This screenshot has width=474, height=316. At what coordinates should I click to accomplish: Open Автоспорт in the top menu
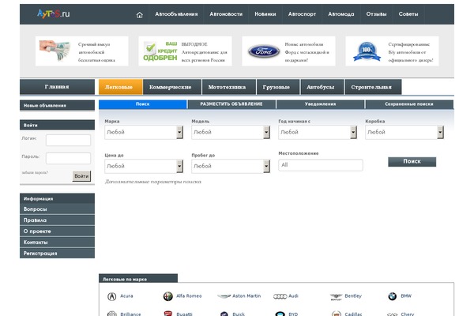click(x=302, y=14)
